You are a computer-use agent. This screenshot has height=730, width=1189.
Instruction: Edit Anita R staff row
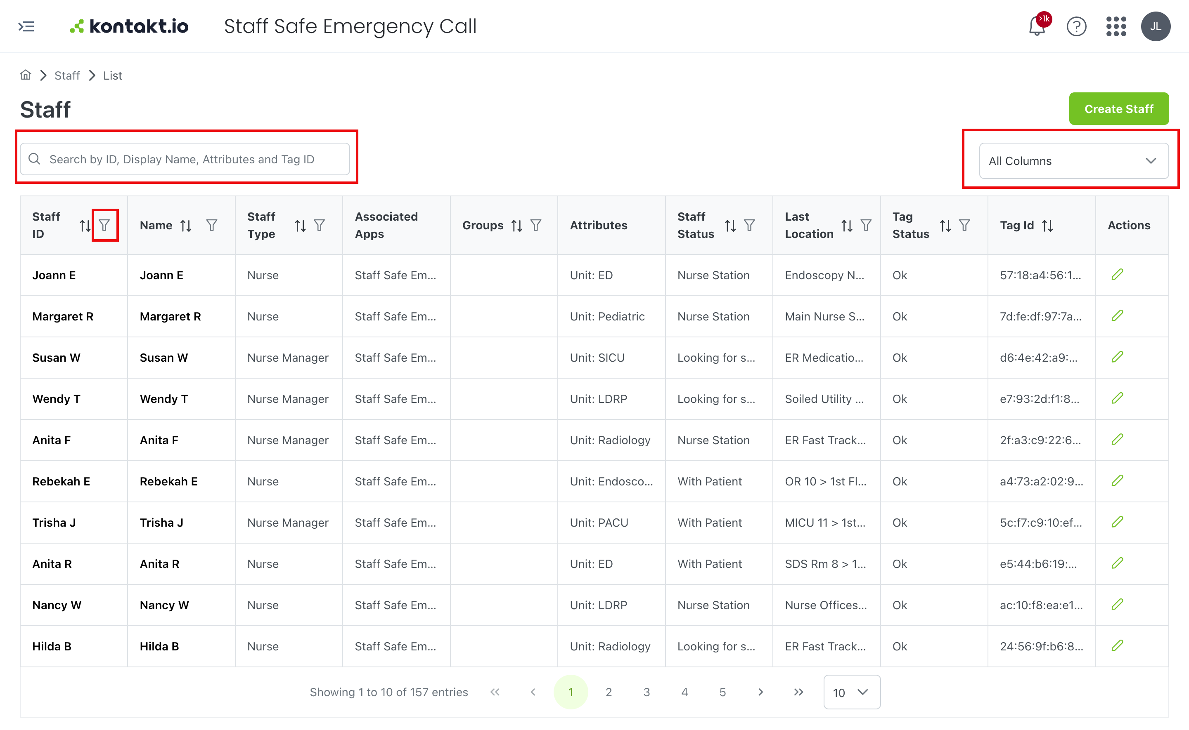click(x=1118, y=563)
